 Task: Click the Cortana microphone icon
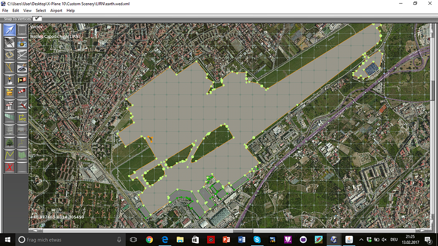(119, 240)
